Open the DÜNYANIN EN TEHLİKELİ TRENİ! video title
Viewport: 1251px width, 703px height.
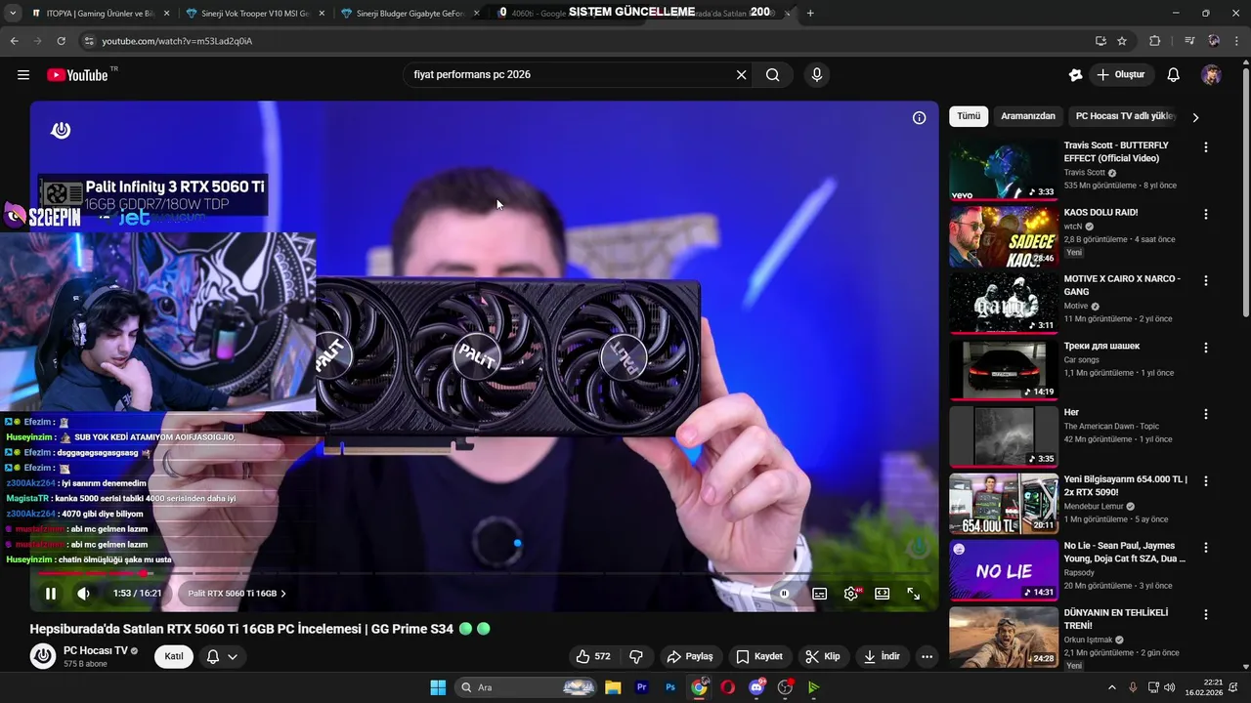pos(1114,619)
